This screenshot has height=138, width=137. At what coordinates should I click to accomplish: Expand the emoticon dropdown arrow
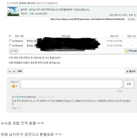(x=16, y=86)
